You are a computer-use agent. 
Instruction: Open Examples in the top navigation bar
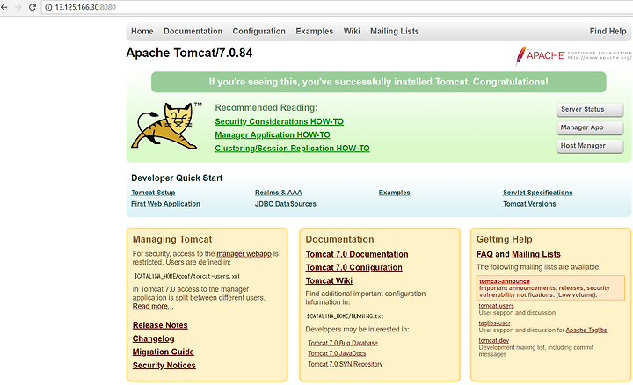(315, 31)
